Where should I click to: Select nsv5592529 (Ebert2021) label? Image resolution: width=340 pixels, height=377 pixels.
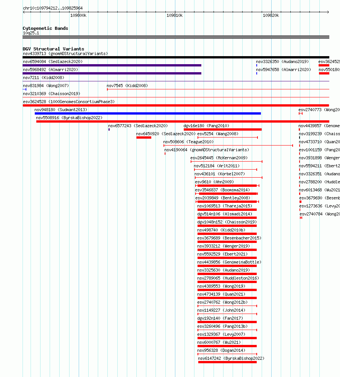coord(222,254)
